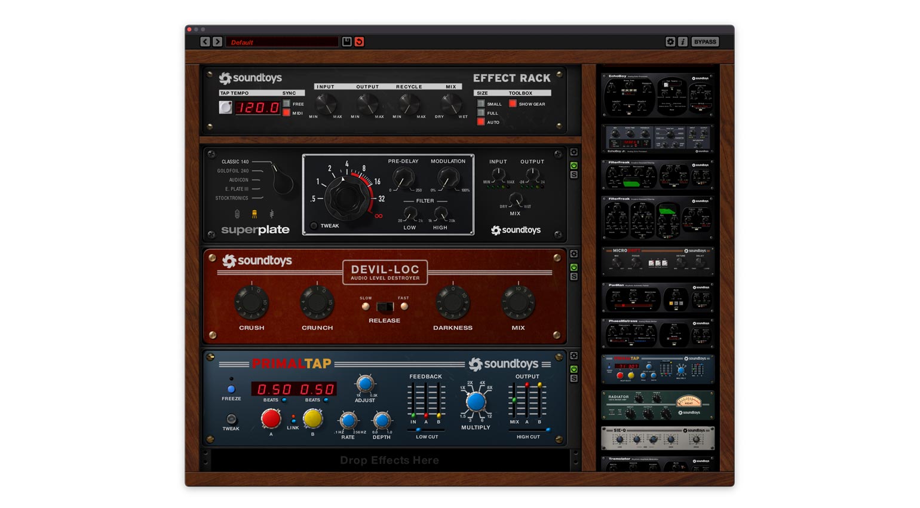Click the red revert preset icon

point(359,41)
